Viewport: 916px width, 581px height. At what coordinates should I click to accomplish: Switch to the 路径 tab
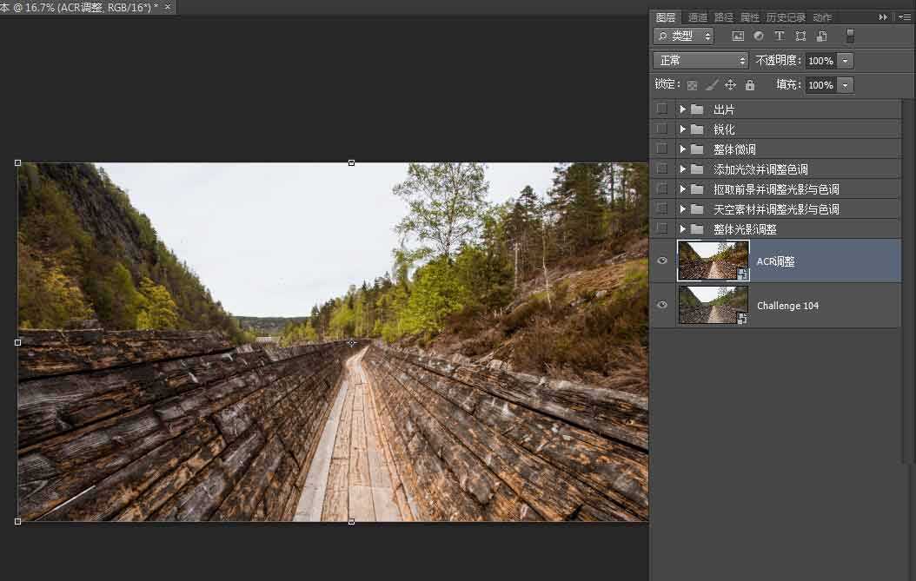pos(724,17)
